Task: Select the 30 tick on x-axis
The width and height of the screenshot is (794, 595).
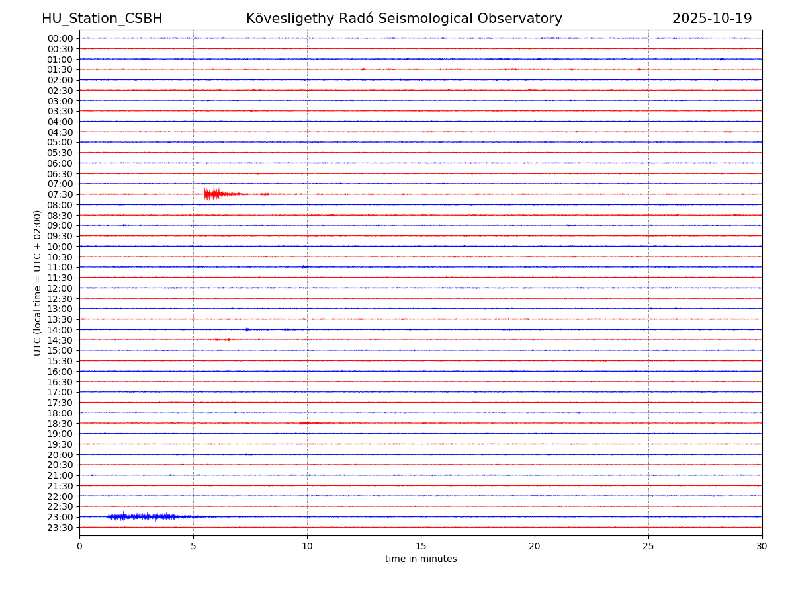Action: coord(762,547)
